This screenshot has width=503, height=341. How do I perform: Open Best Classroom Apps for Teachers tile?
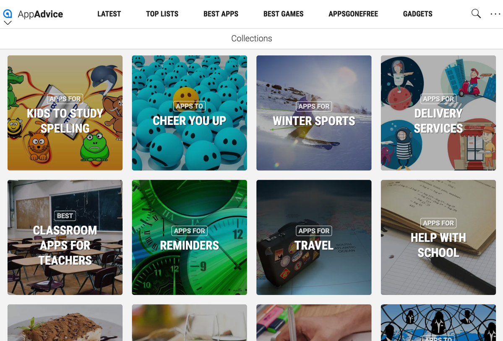65,237
